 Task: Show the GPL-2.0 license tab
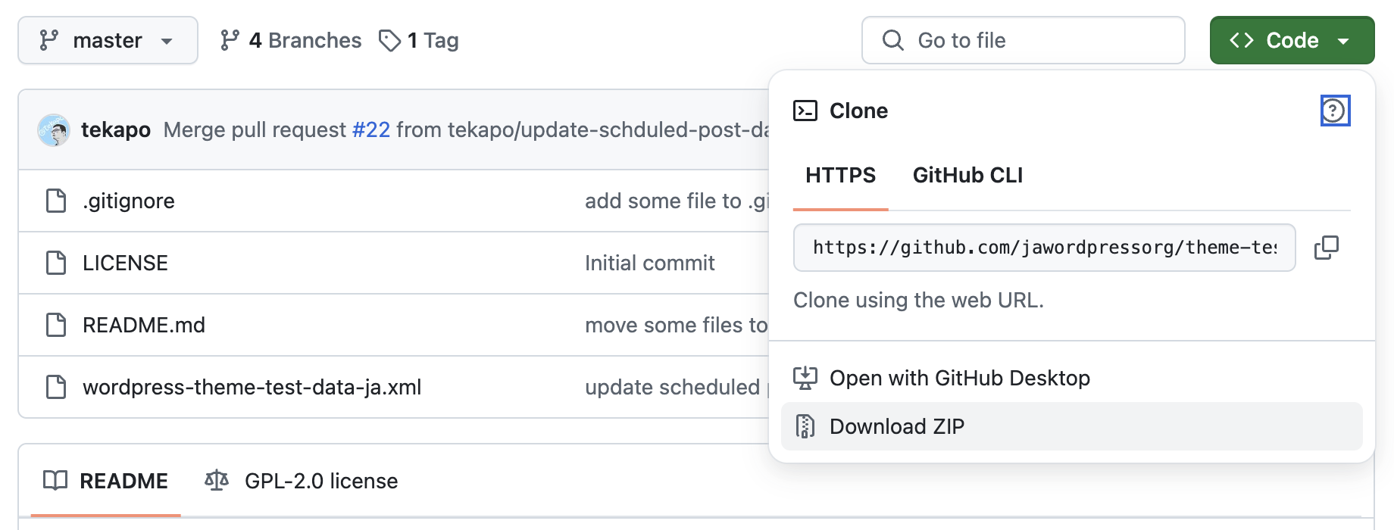[302, 482]
